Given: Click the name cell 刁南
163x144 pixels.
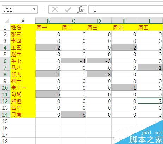Looking at the screenshot, I should (23, 114).
